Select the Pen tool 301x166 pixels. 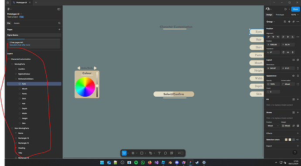pyautogui.click(x=150, y=153)
